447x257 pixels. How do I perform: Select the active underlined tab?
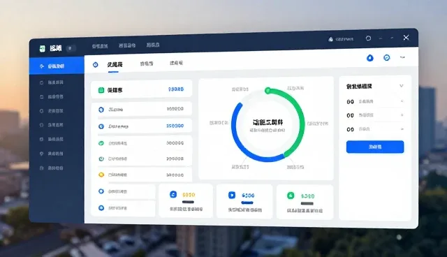point(115,65)
